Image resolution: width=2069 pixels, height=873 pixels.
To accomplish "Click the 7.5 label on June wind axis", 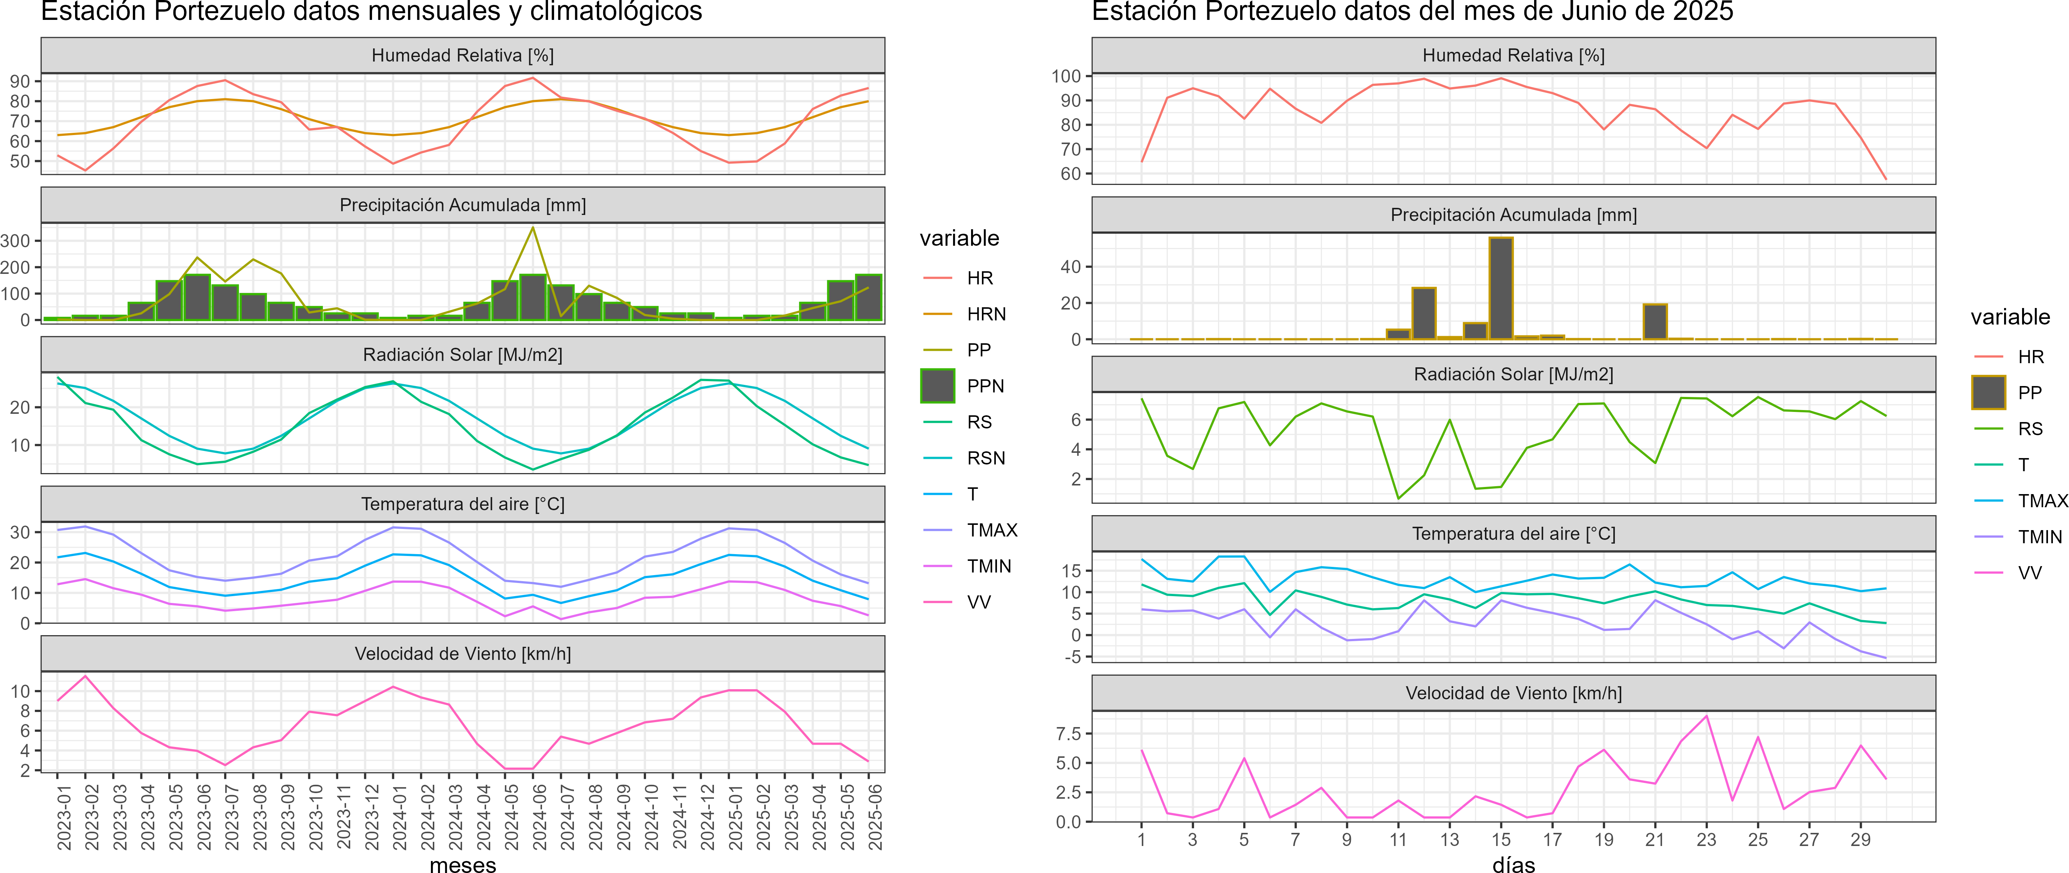I will tap(1068, 733).
